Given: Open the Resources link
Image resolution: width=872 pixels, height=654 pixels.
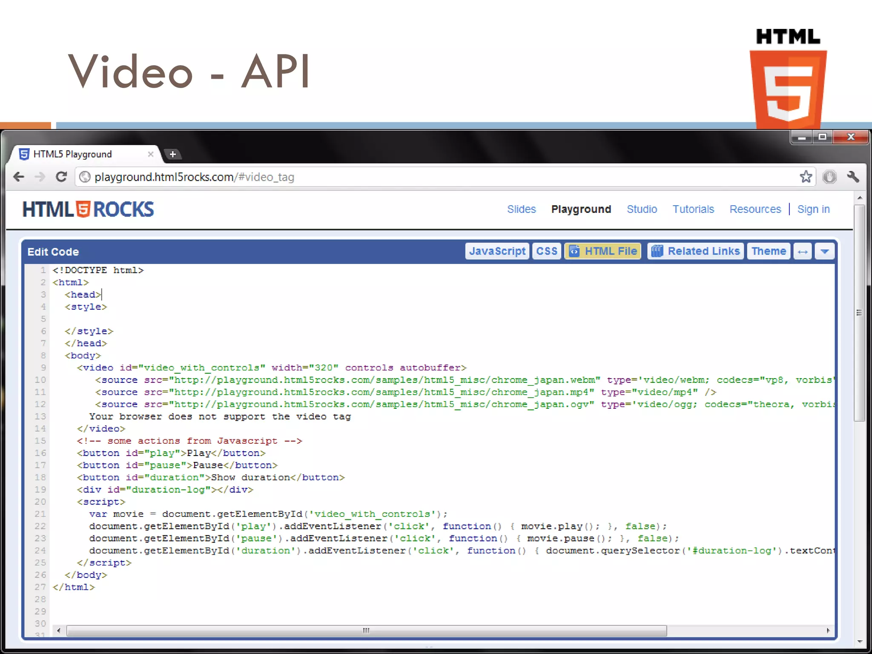Looking at the screenshot, I should tap(755, 209).
